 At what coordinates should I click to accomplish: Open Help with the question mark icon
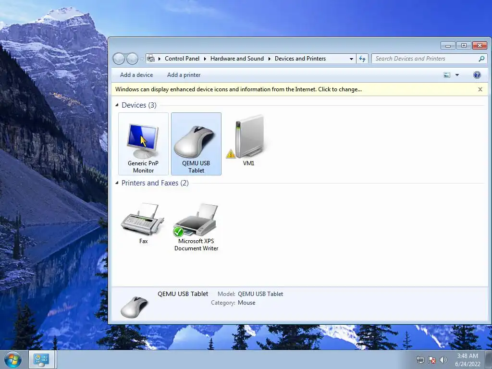coord(477,75)
